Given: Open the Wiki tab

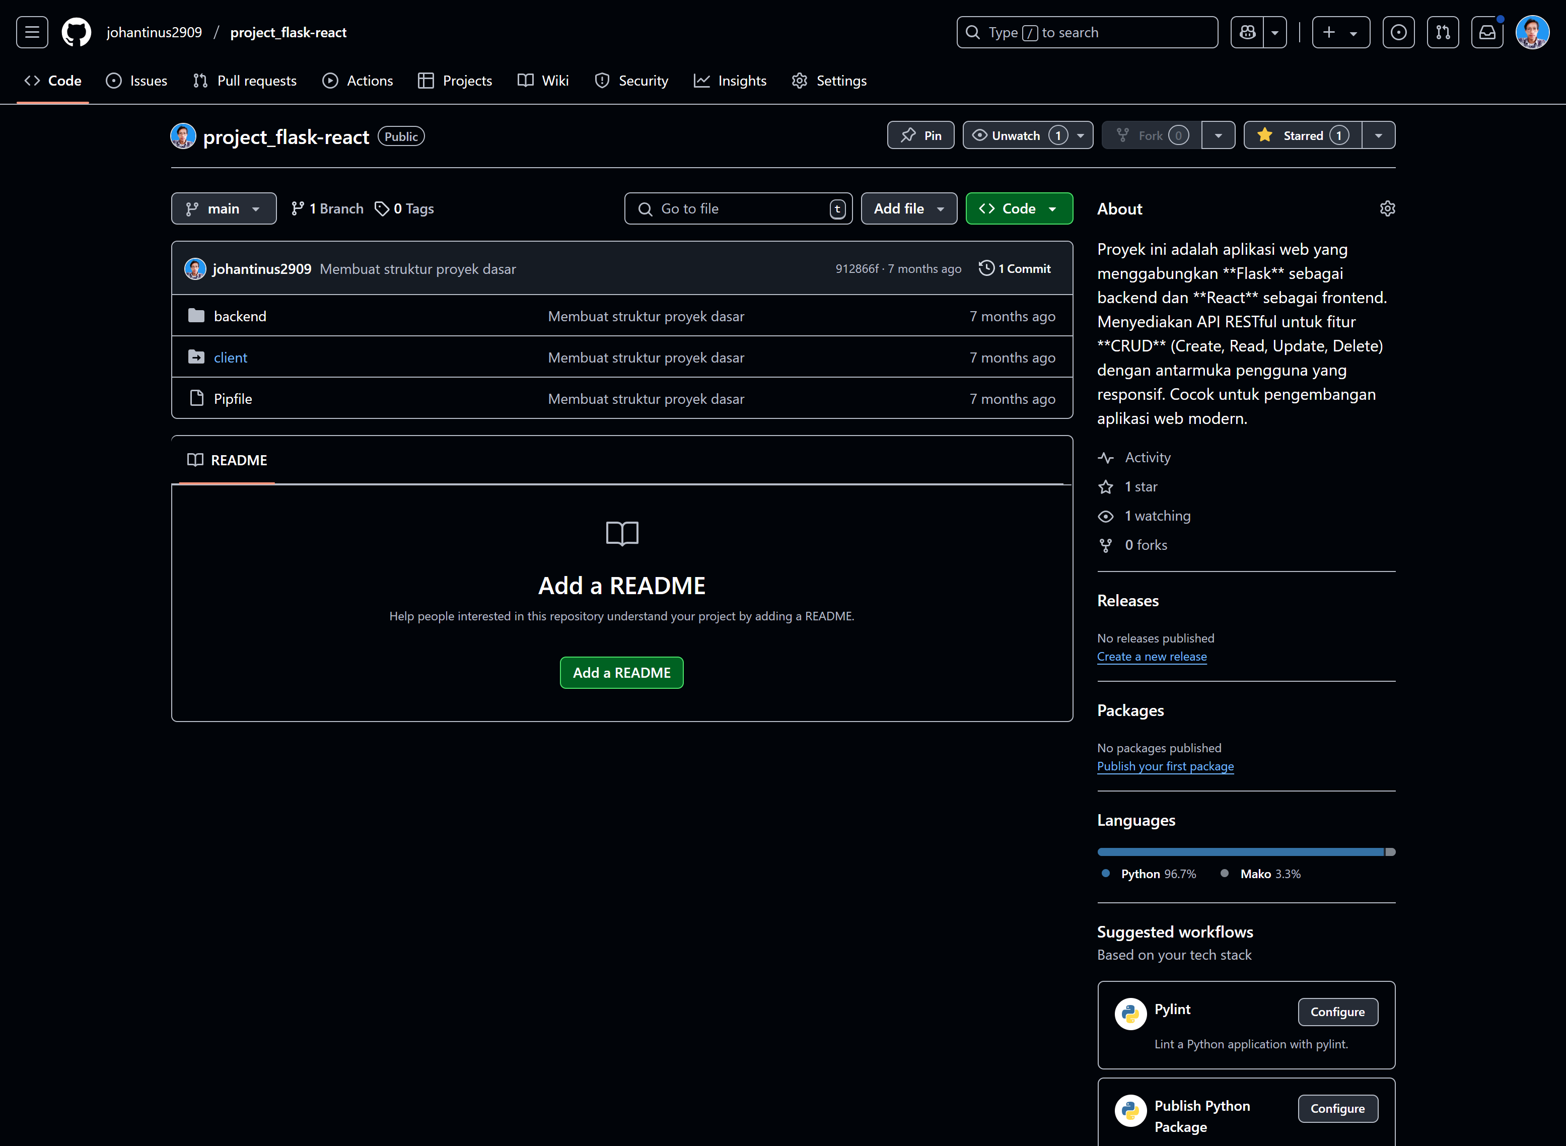Looking at the screenshot, I should [543, 81].
